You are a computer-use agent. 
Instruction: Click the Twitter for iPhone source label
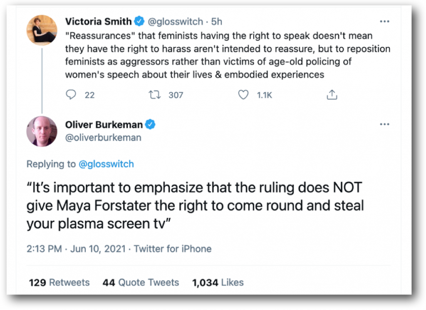coord(173,249)
